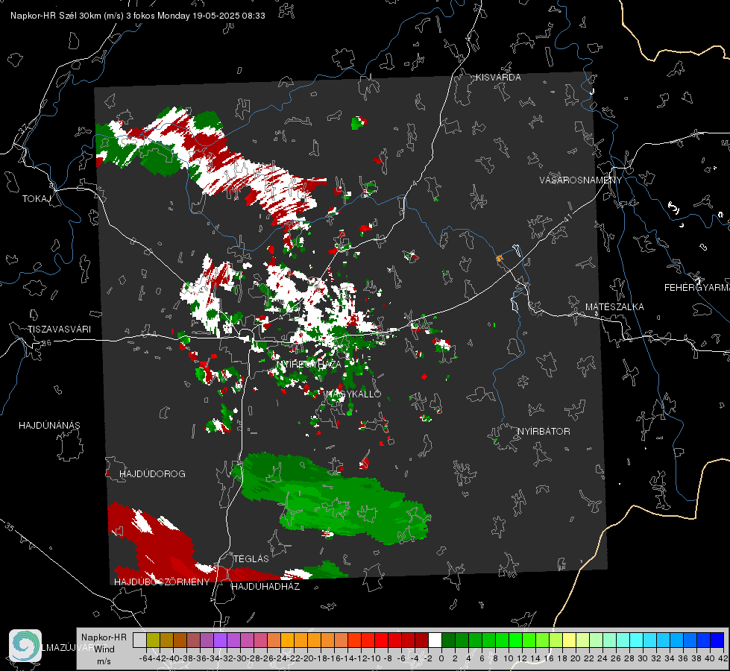The image size is (730, 671).
Task: Click the orange marker on the map
Action: [500, 259]
